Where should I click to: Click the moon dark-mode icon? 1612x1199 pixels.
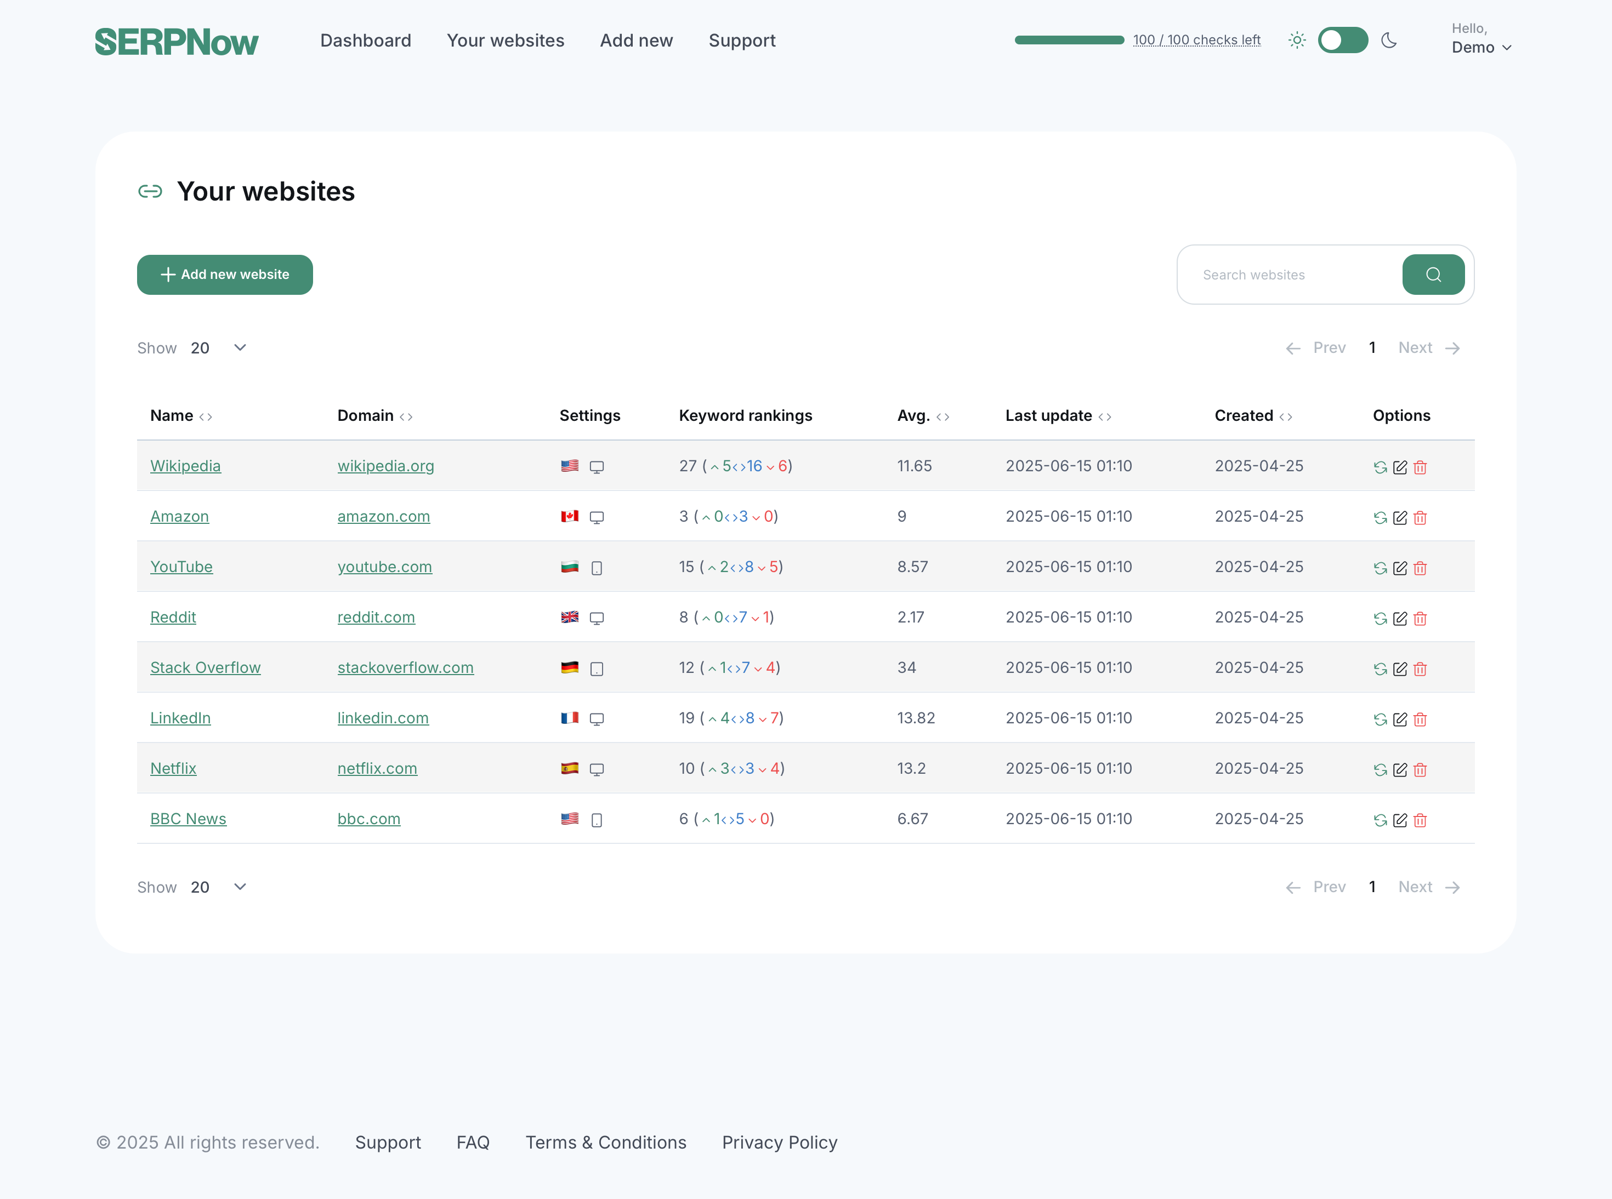[1389, 40]
